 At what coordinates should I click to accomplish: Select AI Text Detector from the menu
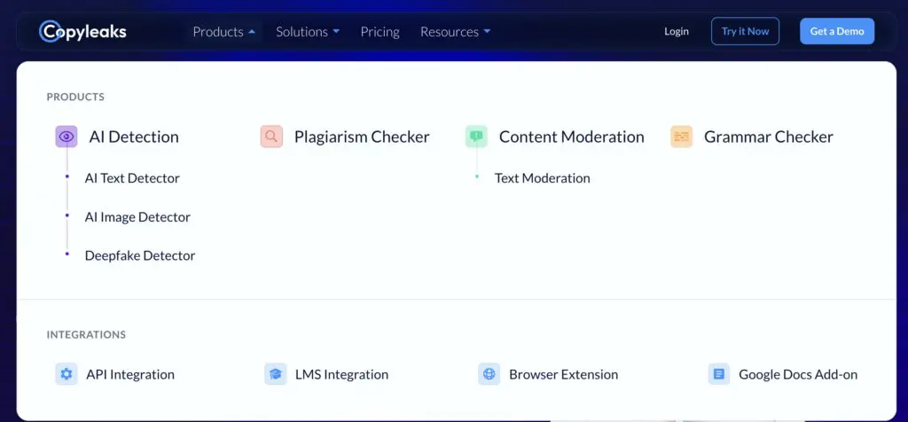click(132, 178)
